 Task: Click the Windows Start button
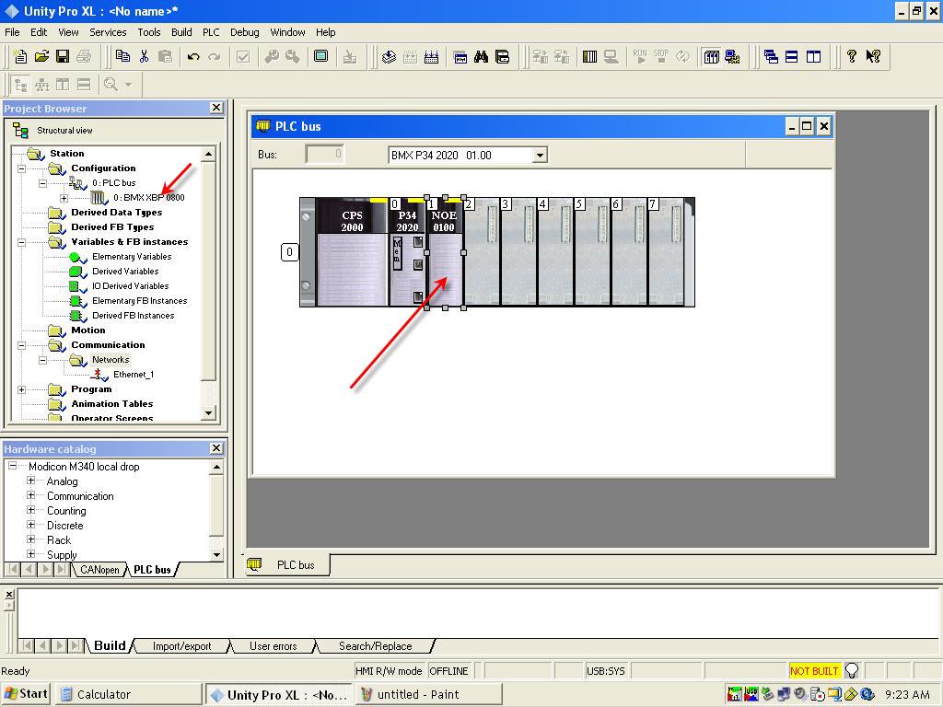pos(25,694)
